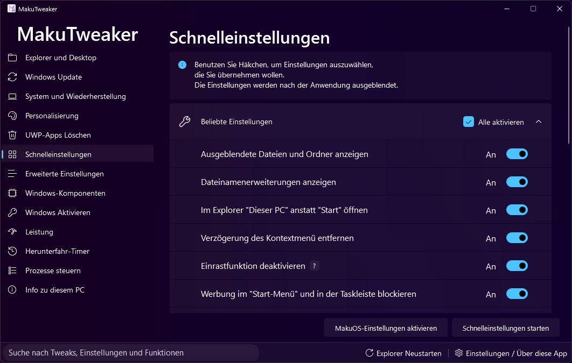Select Windows Aktivieren entry
This screenshot has height=363, width=572.
pyautogui.click(x=78, y=212)
